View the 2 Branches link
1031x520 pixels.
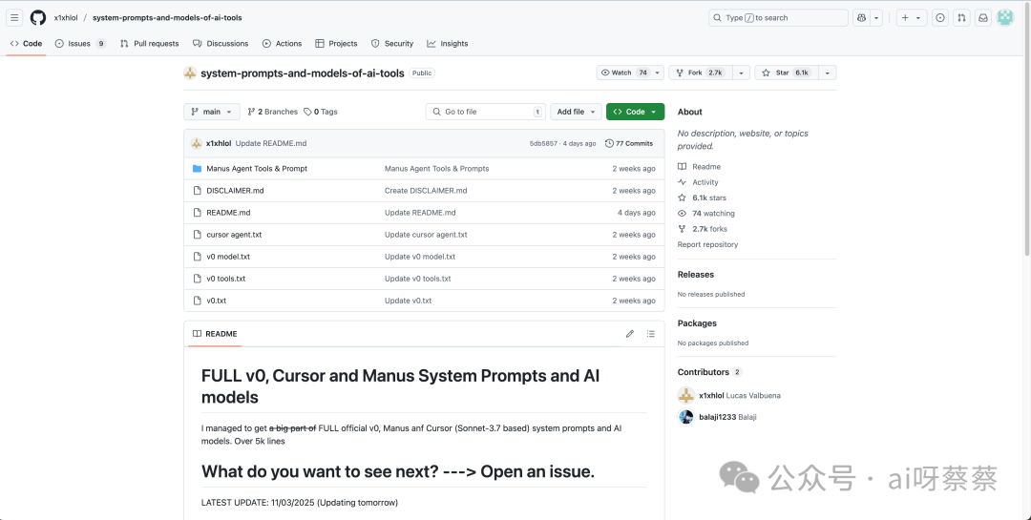[273, 112]
